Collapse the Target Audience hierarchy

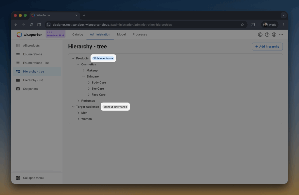(73, 107)
